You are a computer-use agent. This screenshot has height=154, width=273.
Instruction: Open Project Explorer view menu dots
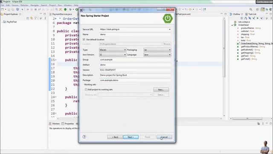[x=45, y=18]
